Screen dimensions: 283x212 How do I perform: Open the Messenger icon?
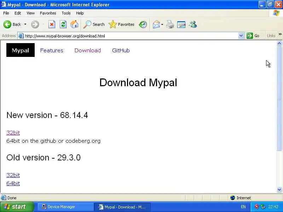click(x=193, y=24)
